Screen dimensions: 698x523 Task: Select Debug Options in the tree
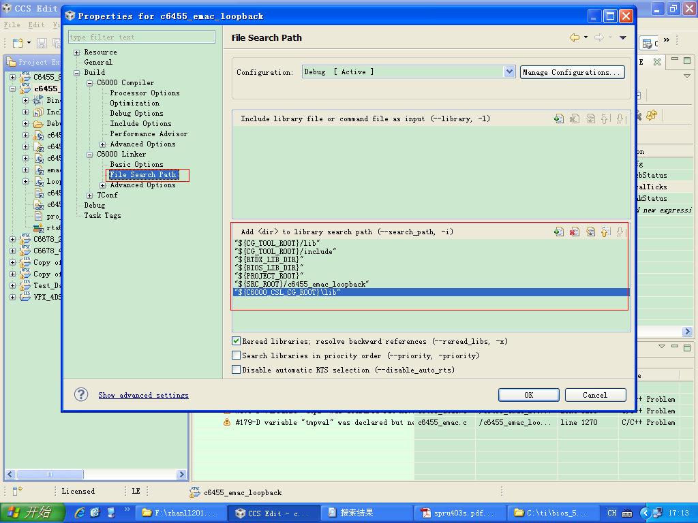tap(136, 114)
